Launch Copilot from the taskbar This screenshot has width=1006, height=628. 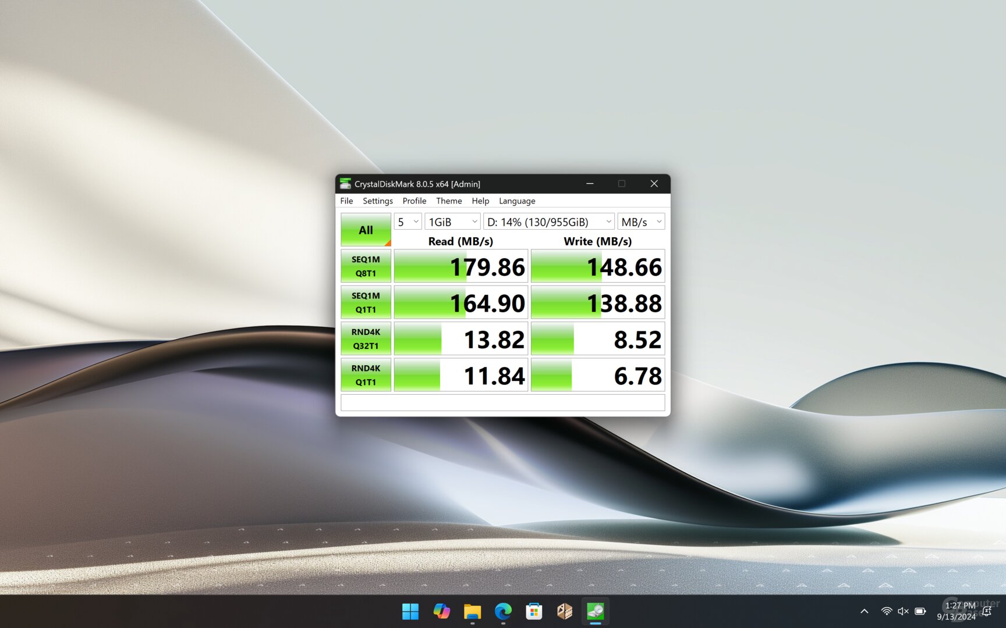[x=441, y=611]
